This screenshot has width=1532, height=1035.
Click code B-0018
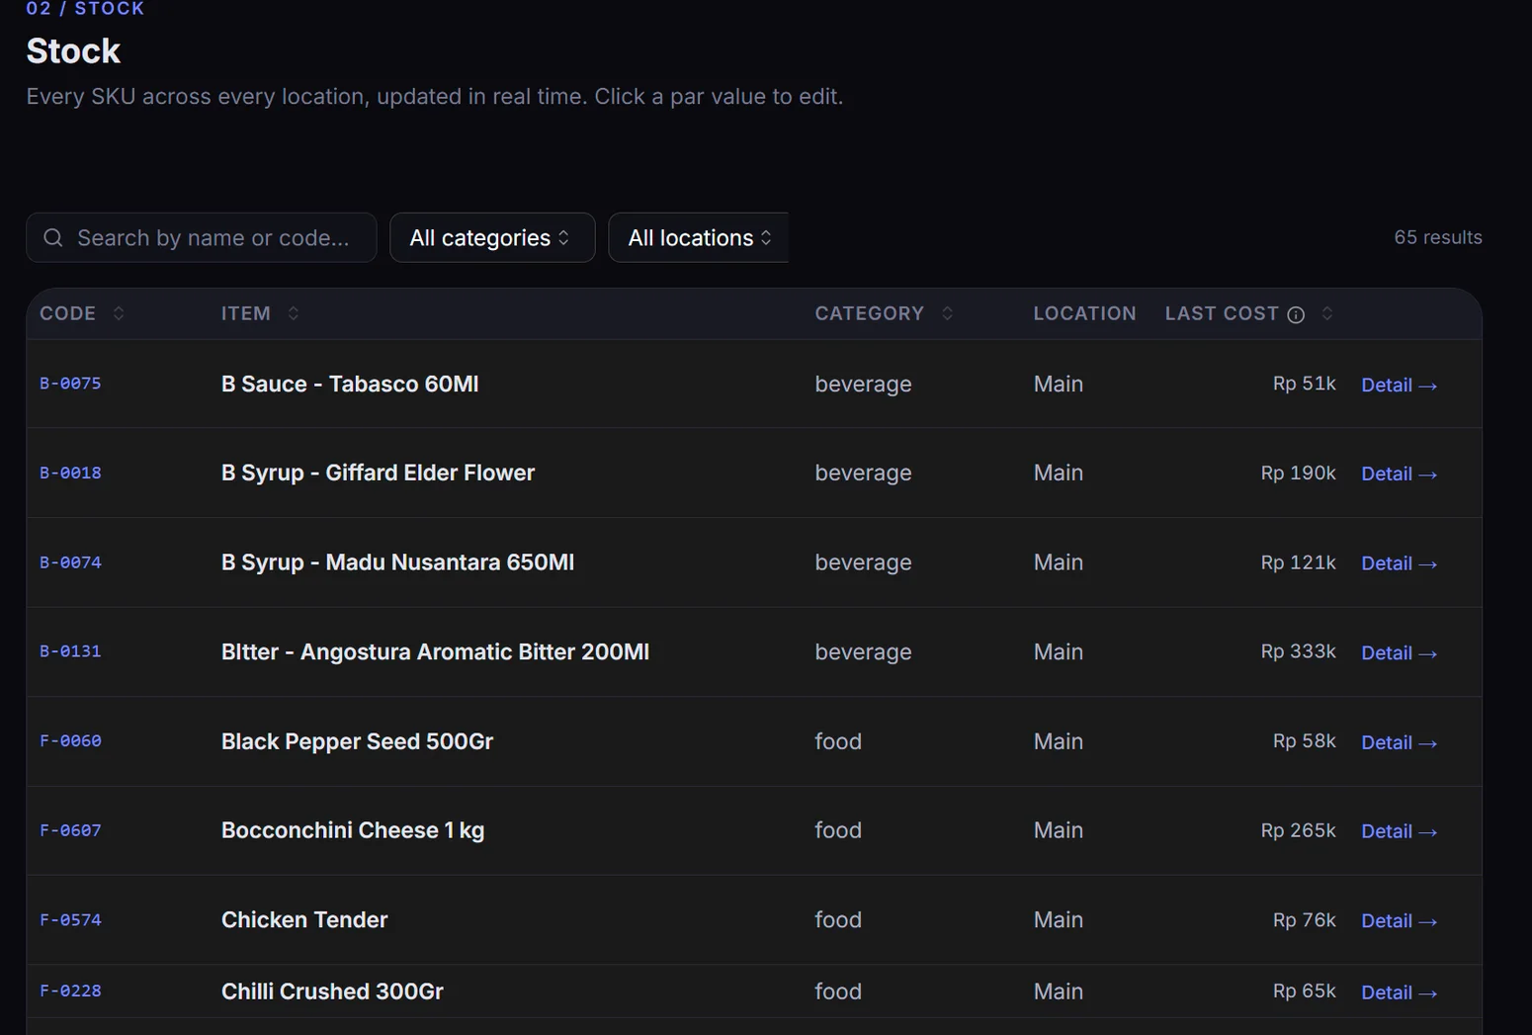(70, 473)
